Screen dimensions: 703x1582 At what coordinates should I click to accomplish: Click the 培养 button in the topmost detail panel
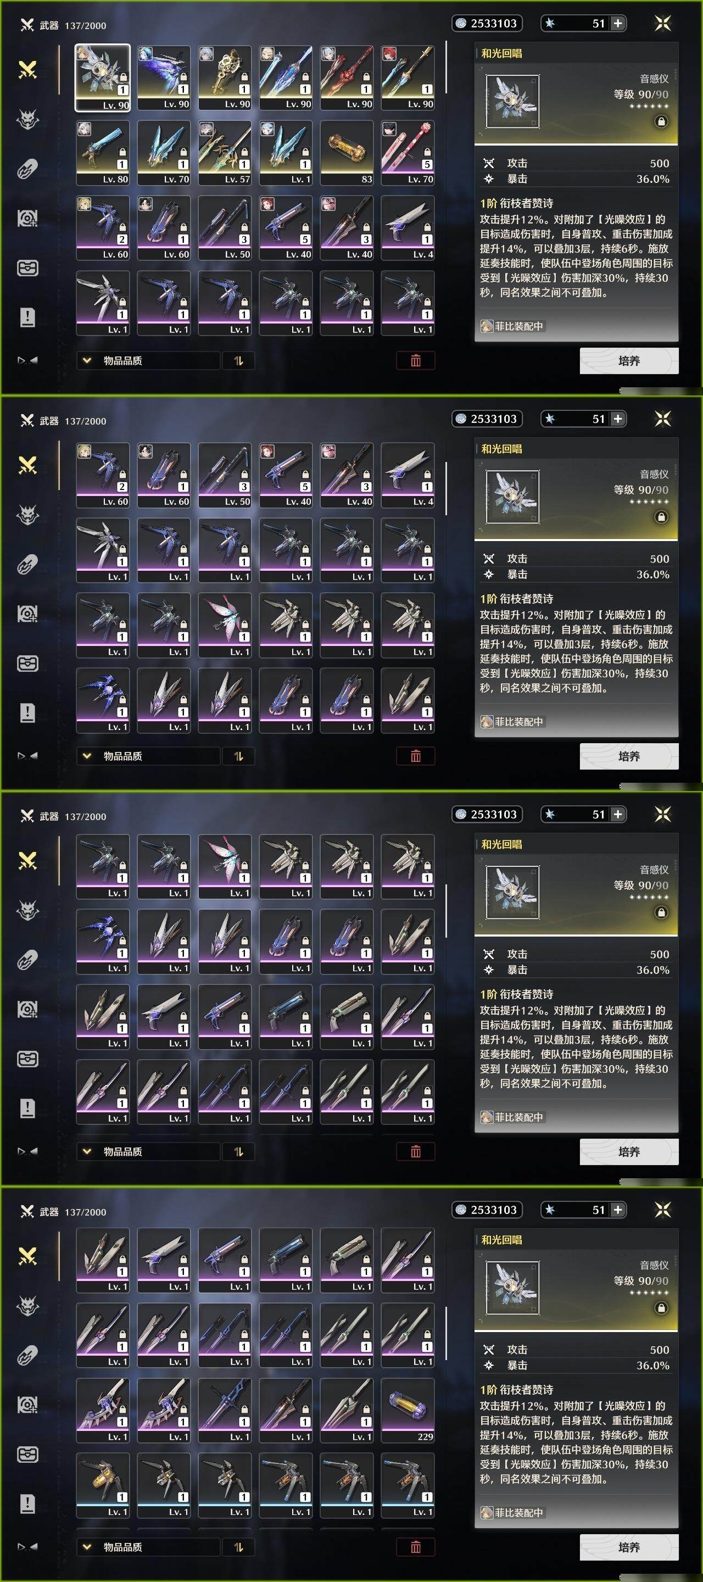(629, 360)
